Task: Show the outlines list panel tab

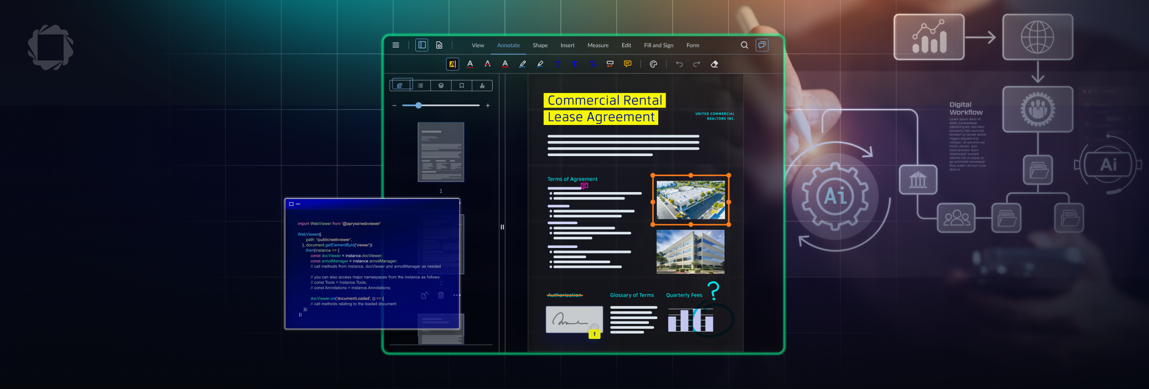Action: point(420,86)
